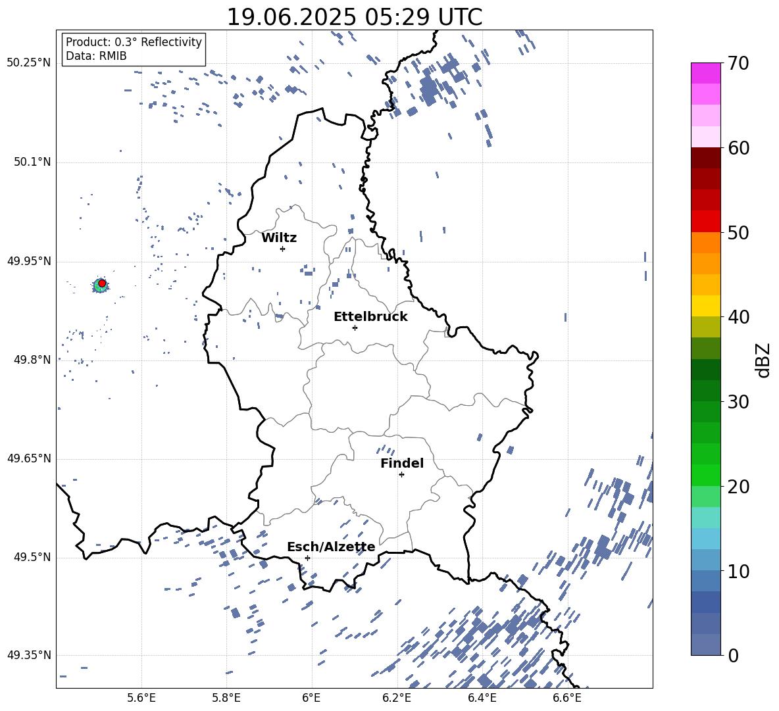Click the Findel cross marker

pos(401,475)
